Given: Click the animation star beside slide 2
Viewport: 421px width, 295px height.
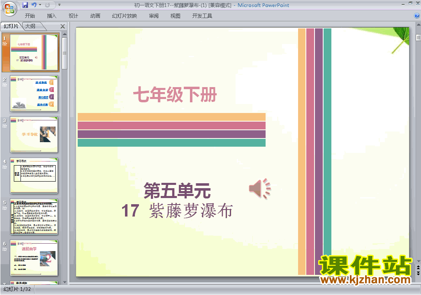Looking at the screenshot, I should [x=5, y=85].
